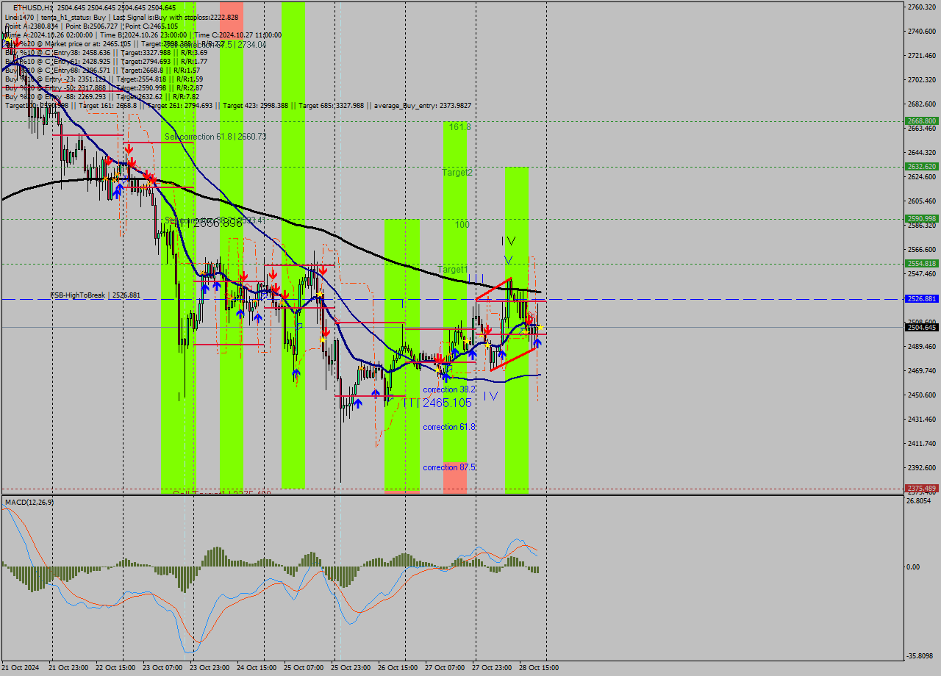Screen dimensions: 941x676
Task: Click the red 2375.489 price tag
Action: click(921, 488)
